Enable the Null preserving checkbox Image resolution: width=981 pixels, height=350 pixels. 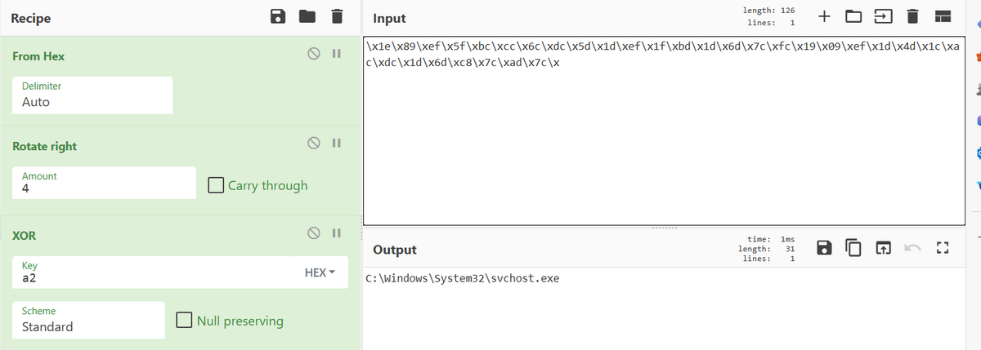[185, 321]
